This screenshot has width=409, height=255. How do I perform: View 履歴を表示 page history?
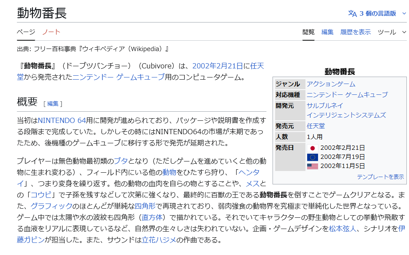click(355, 32)
